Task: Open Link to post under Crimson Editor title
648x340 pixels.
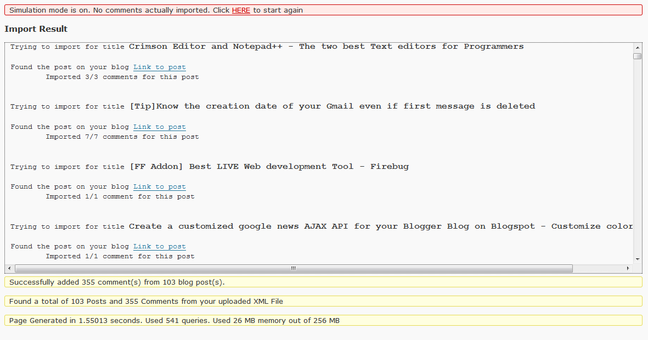Action: [x=160, y=67]
